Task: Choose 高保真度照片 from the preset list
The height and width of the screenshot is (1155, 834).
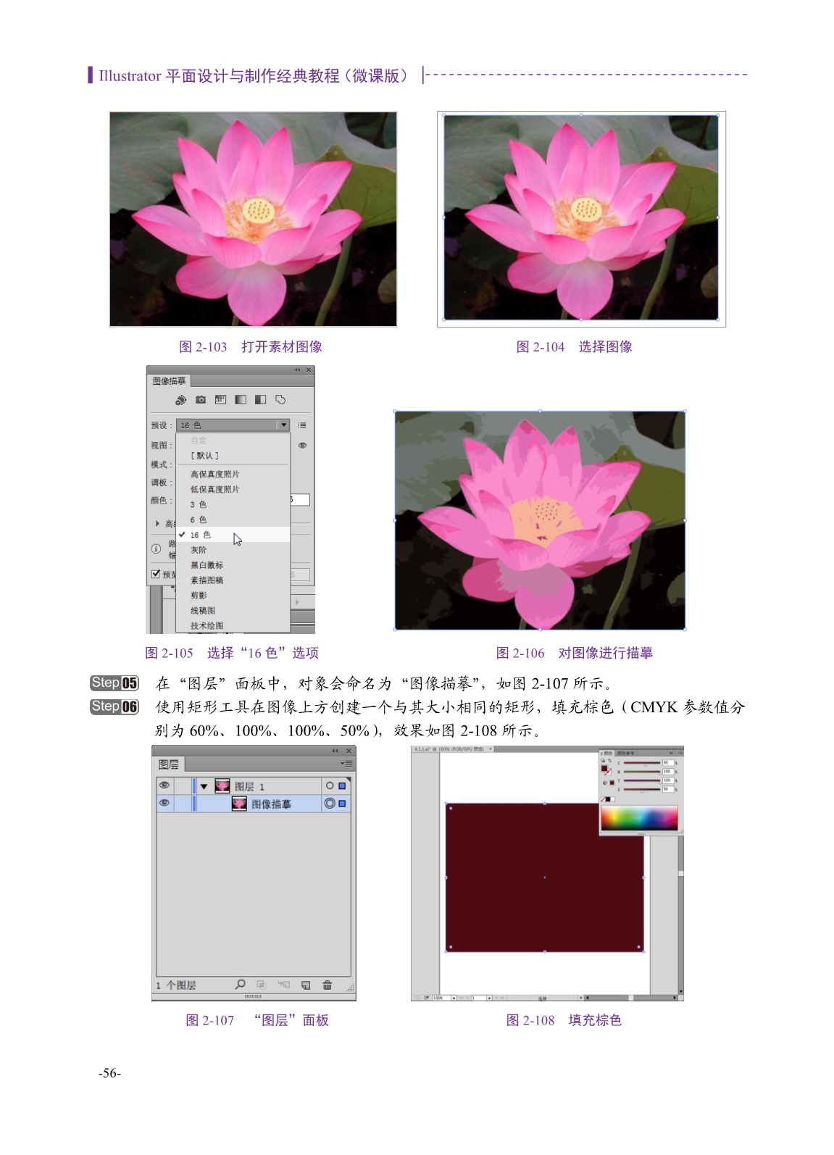Action: pyautogui.click(x=215, y=474)
